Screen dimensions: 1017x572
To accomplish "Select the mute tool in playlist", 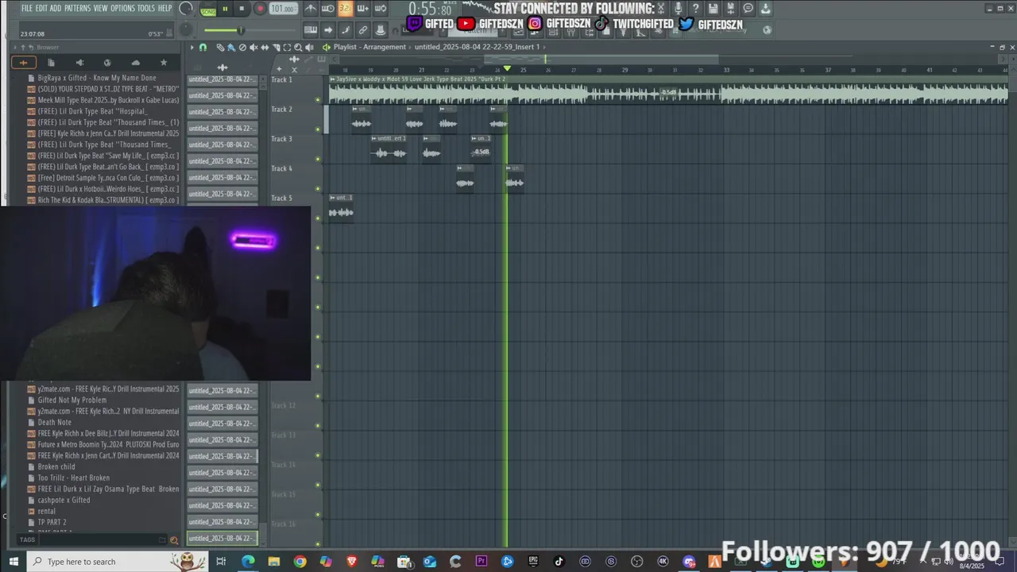I will pyautogui.click(x=253, y=47).
